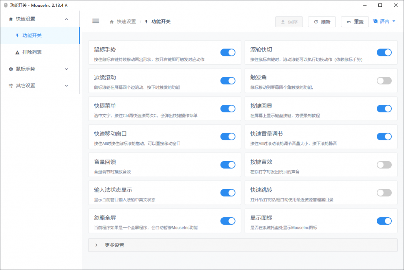This screenshot has width=404, height=270.
Task: Click the gear icon beside 鼠标手势
Action: [11, 69]
